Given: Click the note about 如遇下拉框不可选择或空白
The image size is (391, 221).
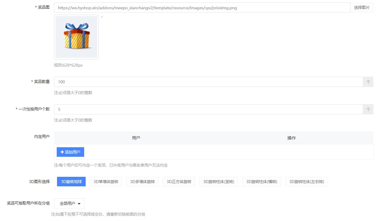Looking at the screenshot, I should pos(98,214).
